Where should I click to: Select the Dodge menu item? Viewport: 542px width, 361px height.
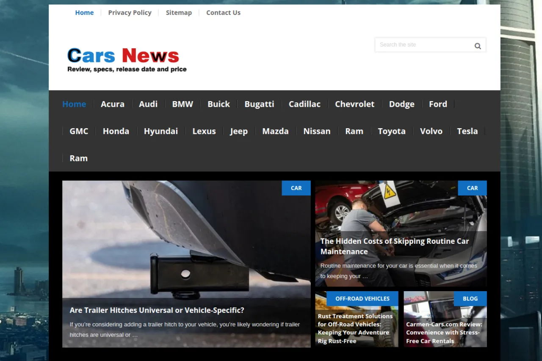click(x=402, y=104)
